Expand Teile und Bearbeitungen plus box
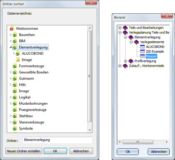This screenshot has height=160, width=175. click(x=120, y=28)
